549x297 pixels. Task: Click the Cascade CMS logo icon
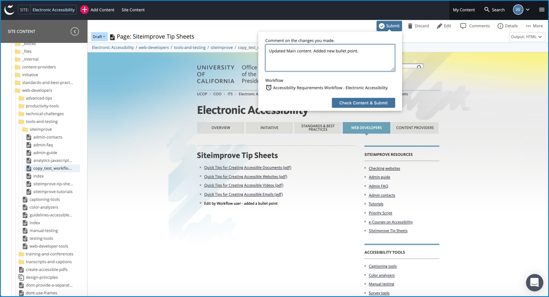[9, 10]
